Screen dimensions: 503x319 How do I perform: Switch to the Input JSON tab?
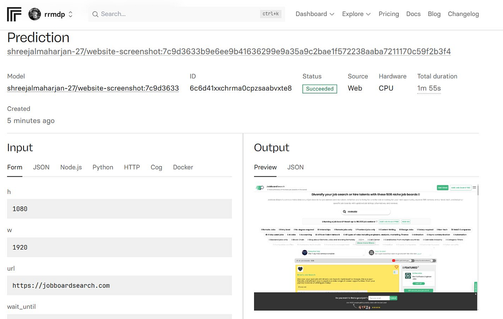click(x=41, y=167)
